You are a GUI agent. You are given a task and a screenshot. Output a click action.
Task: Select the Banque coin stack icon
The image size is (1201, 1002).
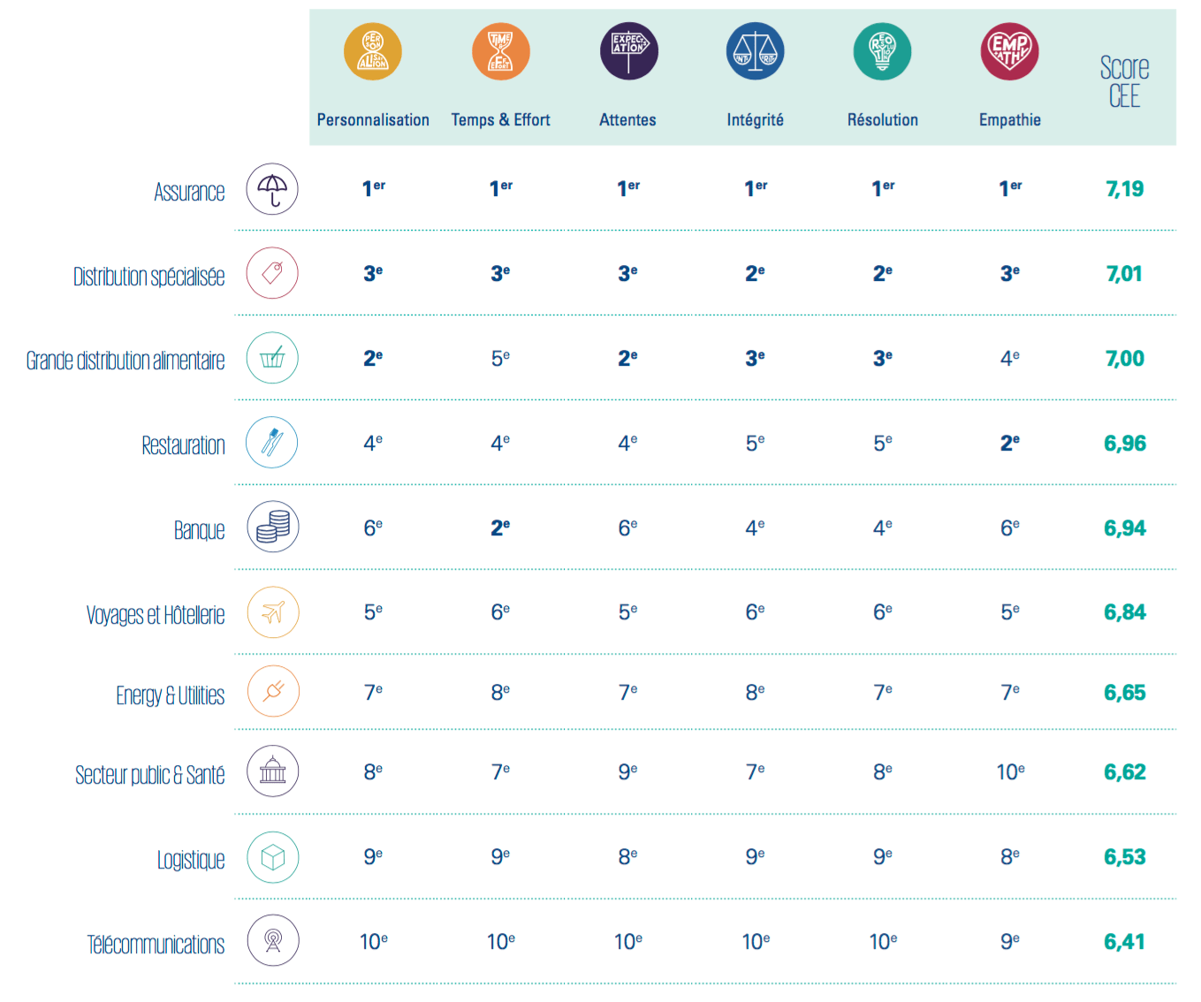tap(272, 527)
